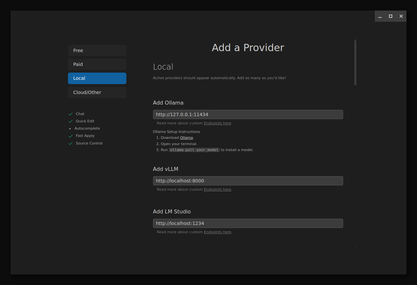Viewport: 417px width, 285px height.
Task: Click the Source Control feature label
Action: 89,143
